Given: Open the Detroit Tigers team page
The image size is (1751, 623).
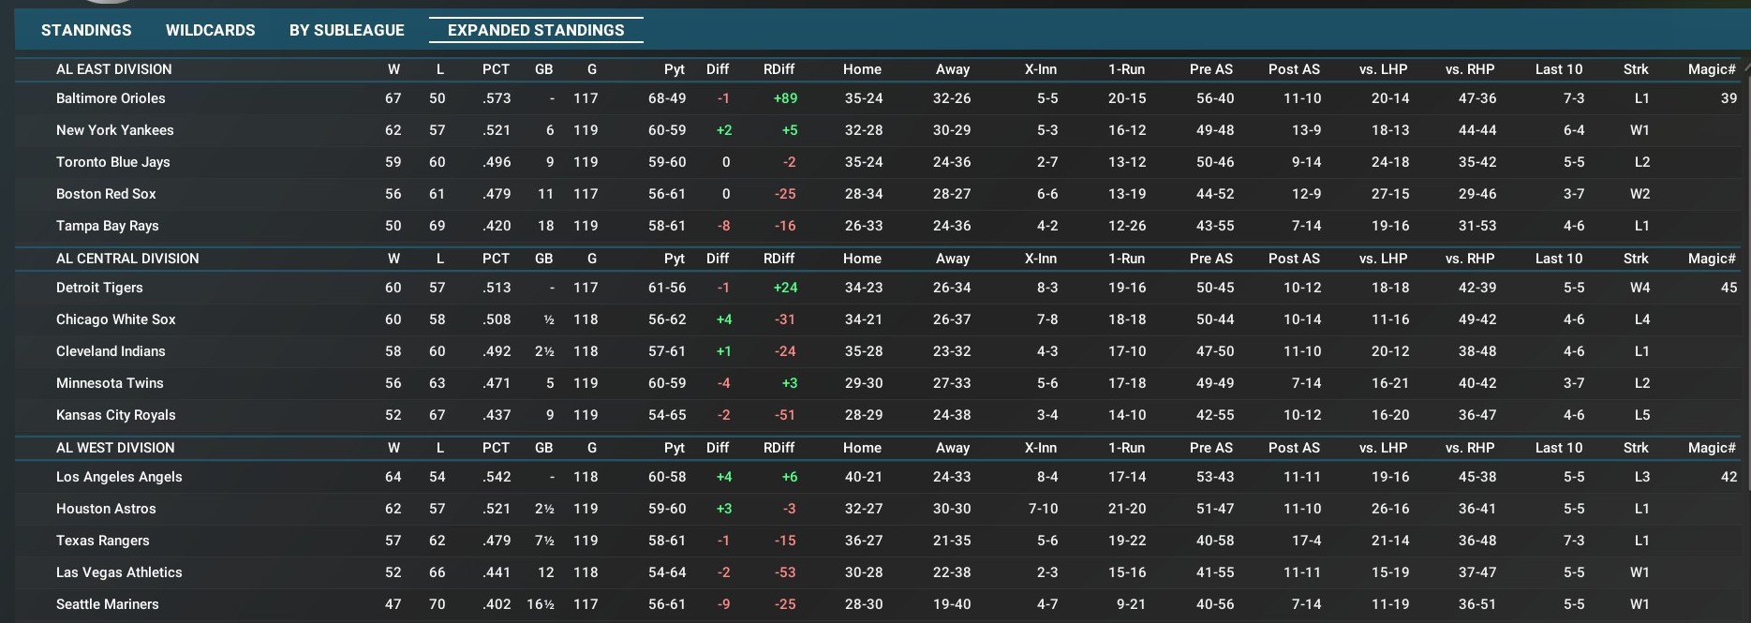Looking at the screenshot, I should point(99,288).
